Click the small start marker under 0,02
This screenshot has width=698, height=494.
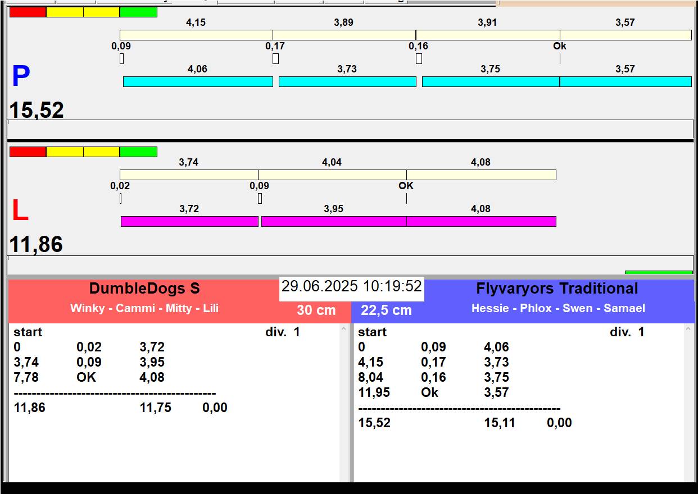click(120, 198)
